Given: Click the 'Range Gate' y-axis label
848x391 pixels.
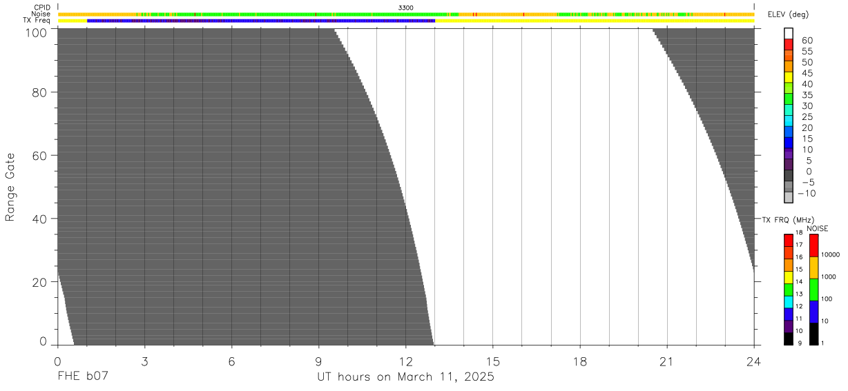Looking at the screenshot, I should (10, 188).
